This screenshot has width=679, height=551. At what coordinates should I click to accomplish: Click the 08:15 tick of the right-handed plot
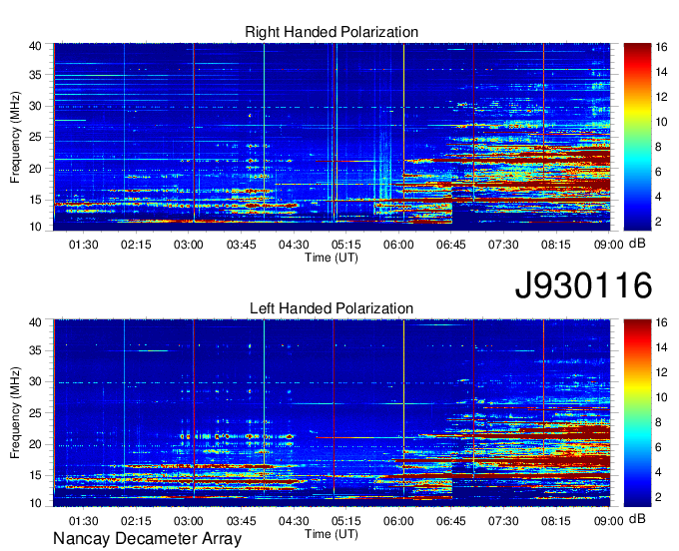coord(556,245)
